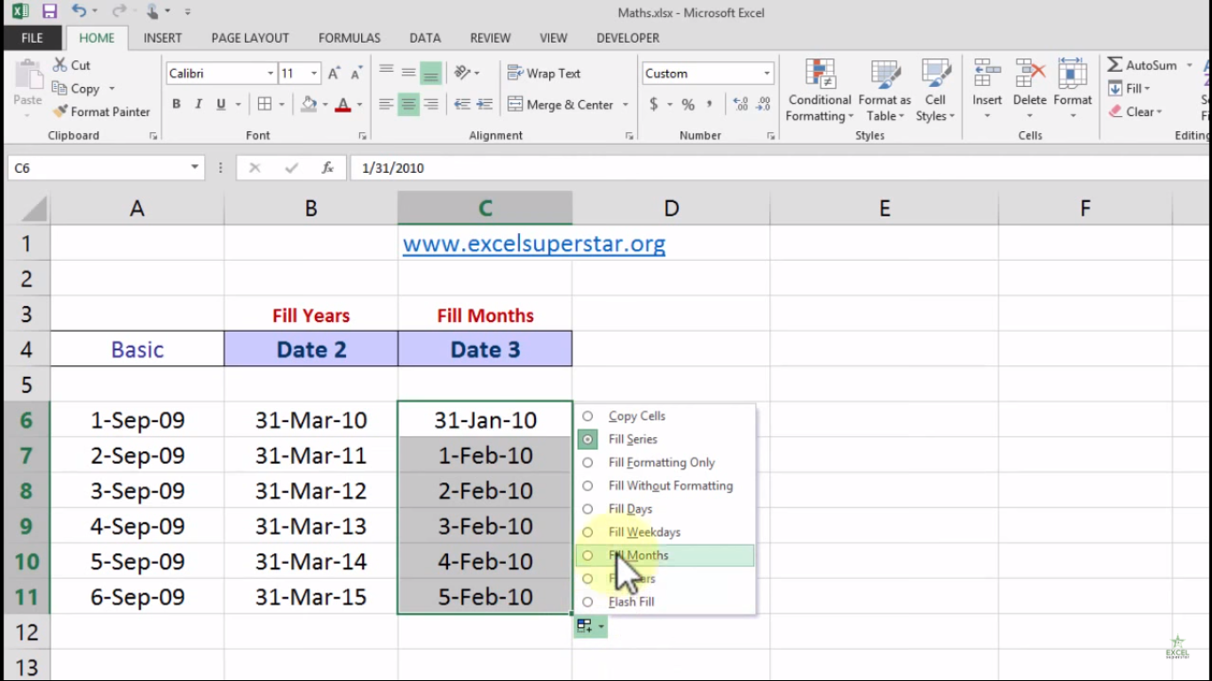Click the Center alignment icon

[x=408, y=105]
